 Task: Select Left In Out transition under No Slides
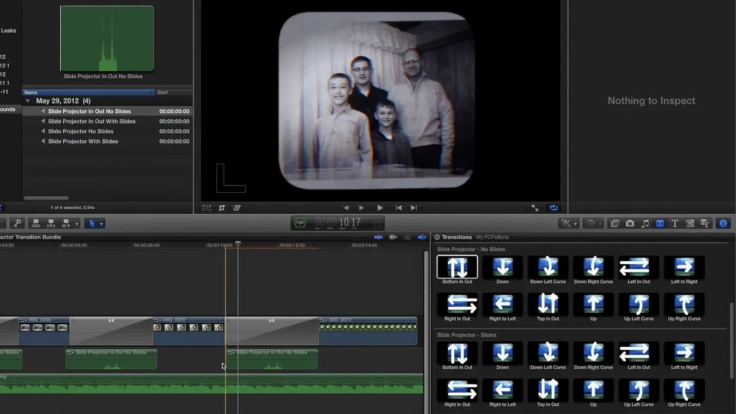coord(638,267)
